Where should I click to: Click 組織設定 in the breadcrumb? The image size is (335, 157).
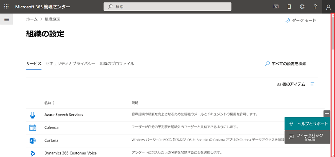(x=52, y=19)
